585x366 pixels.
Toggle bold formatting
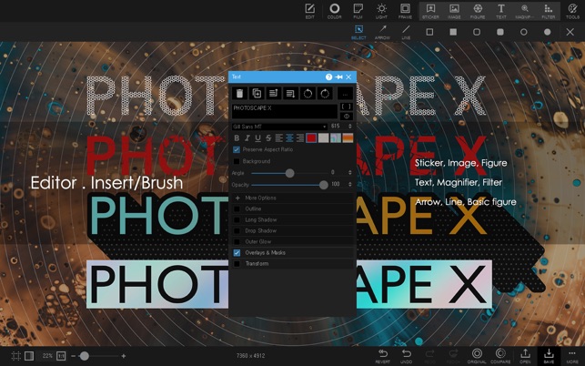point(237,138)
